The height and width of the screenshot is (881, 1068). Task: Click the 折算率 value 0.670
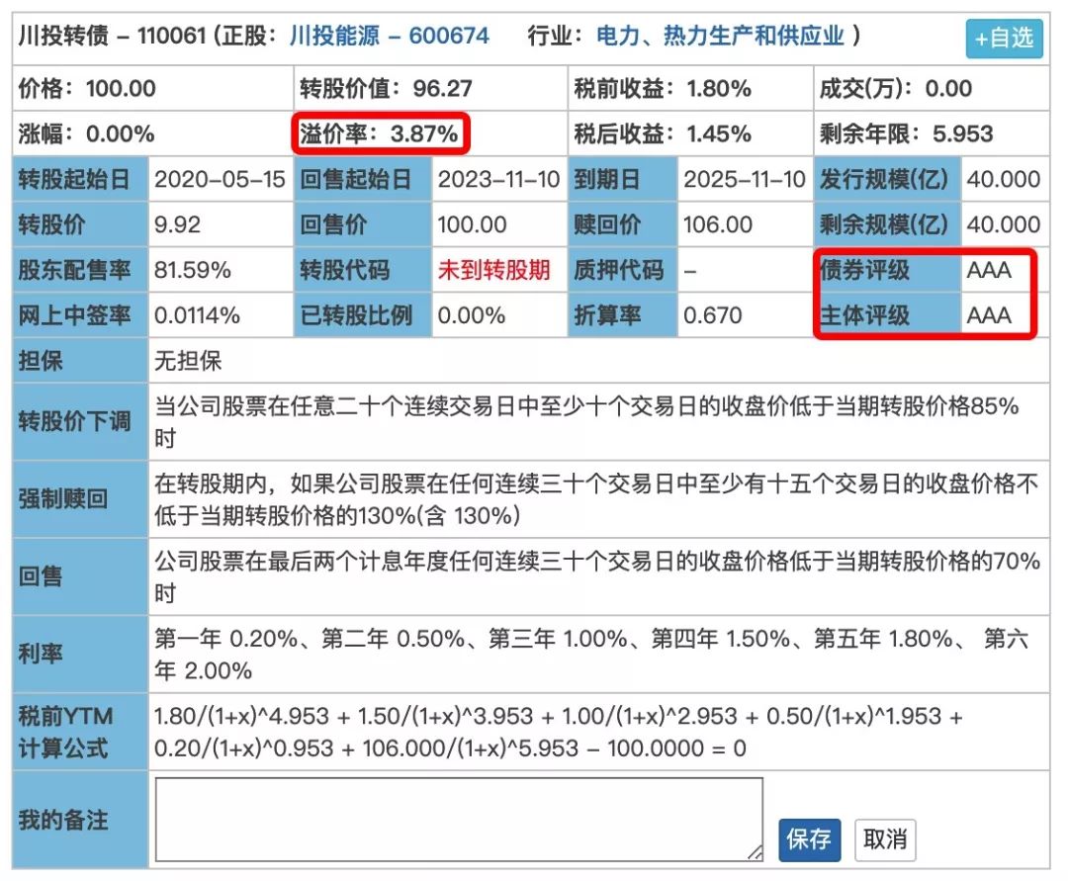click(x=712, y=315)
